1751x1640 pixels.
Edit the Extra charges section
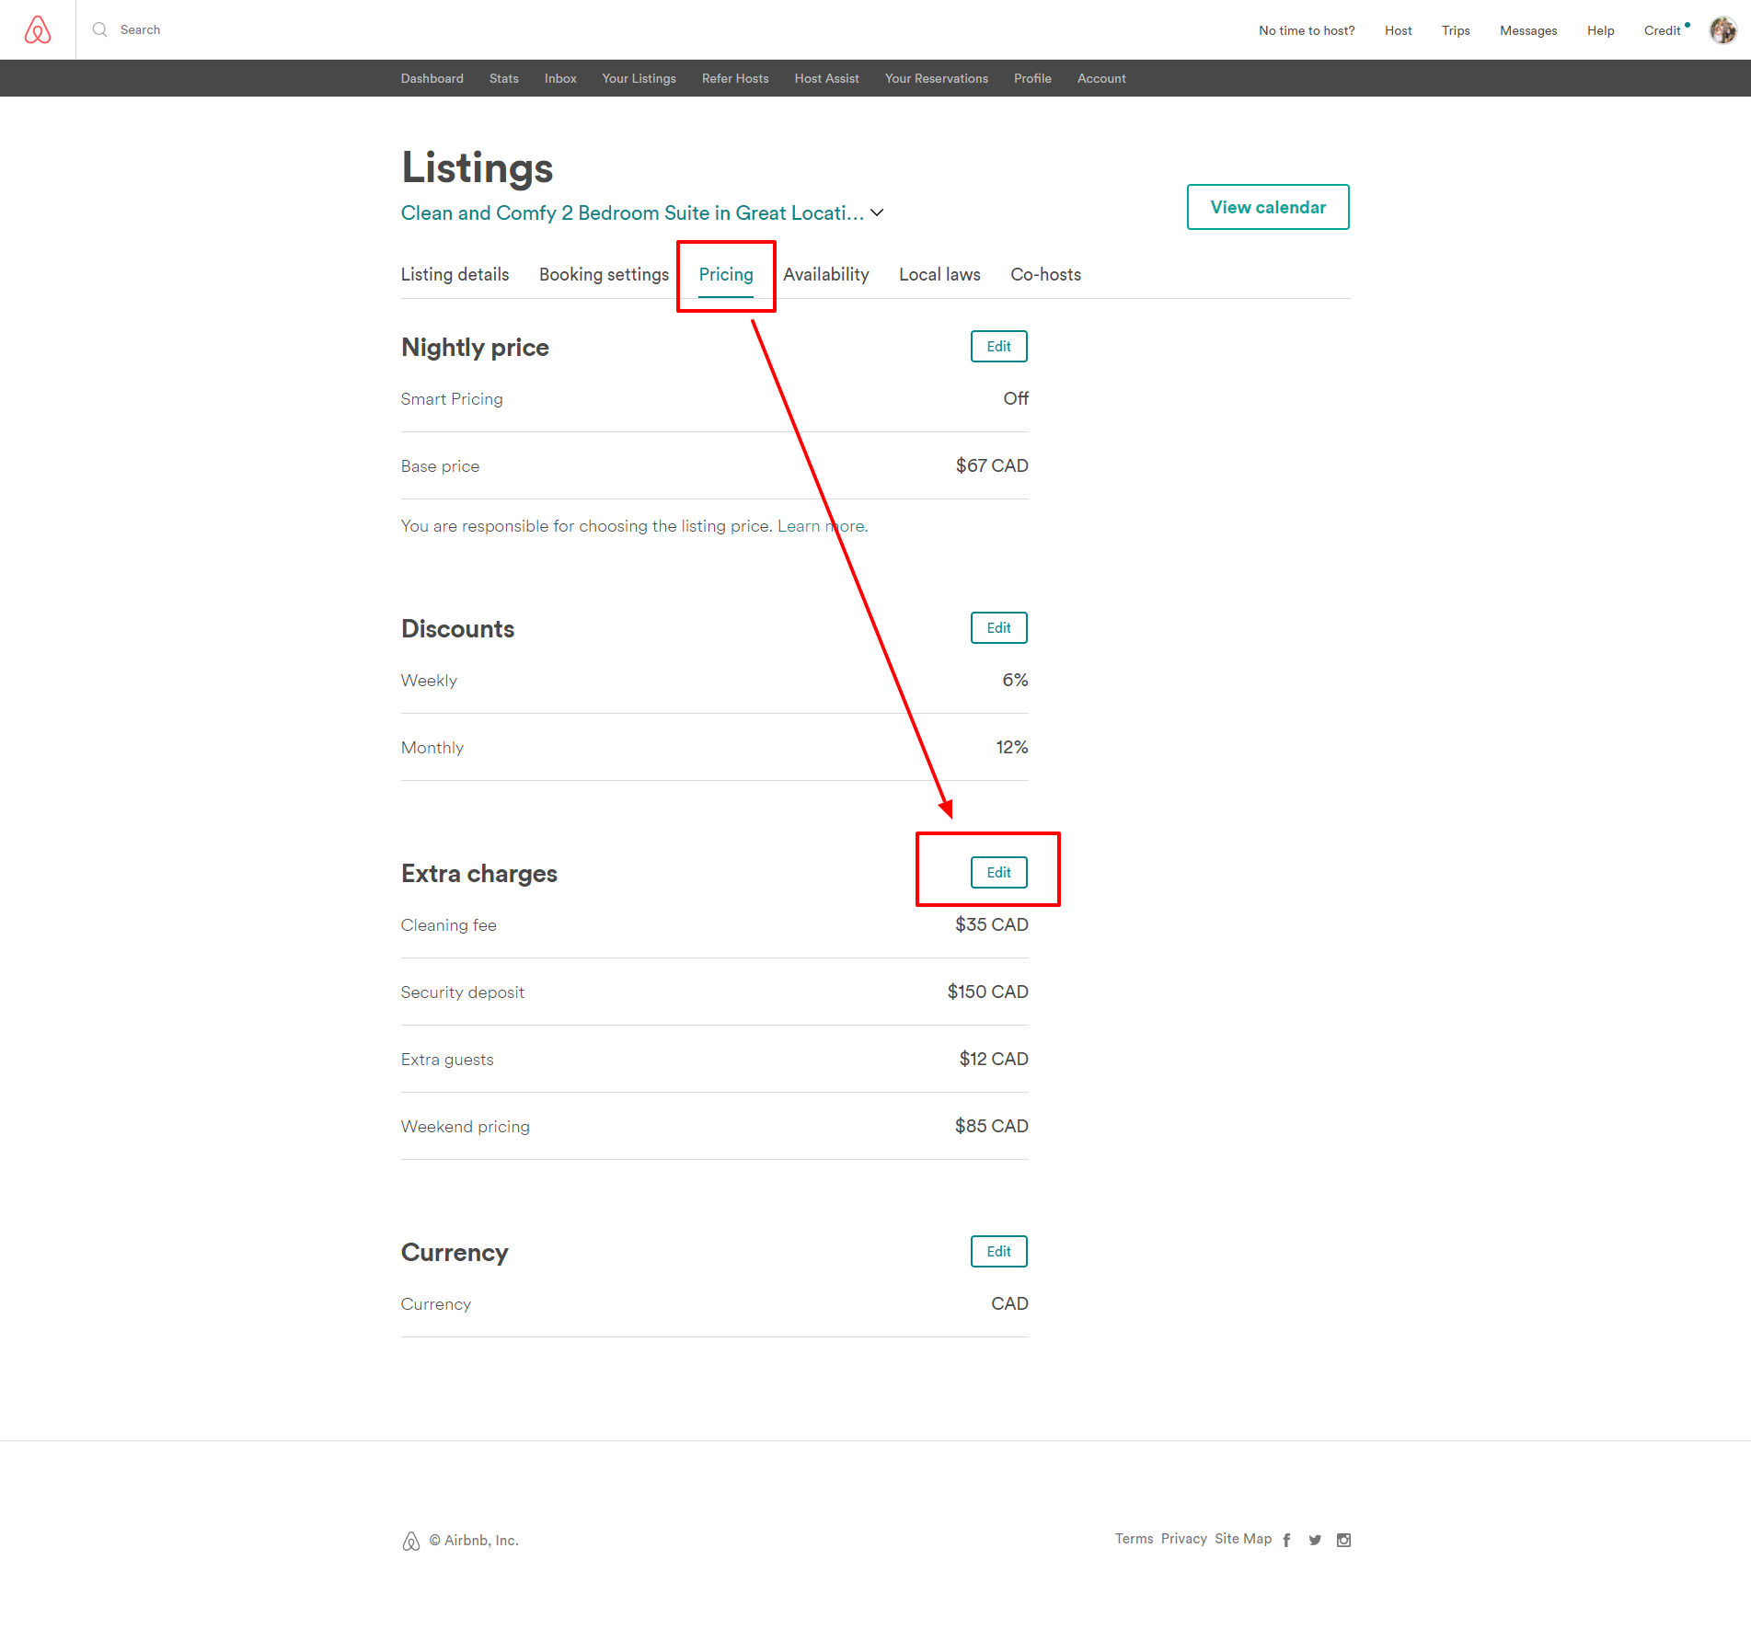998,872
